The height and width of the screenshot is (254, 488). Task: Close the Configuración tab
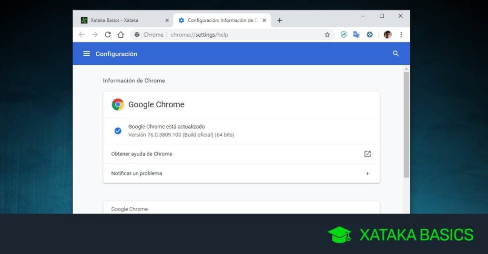(264, 20)
